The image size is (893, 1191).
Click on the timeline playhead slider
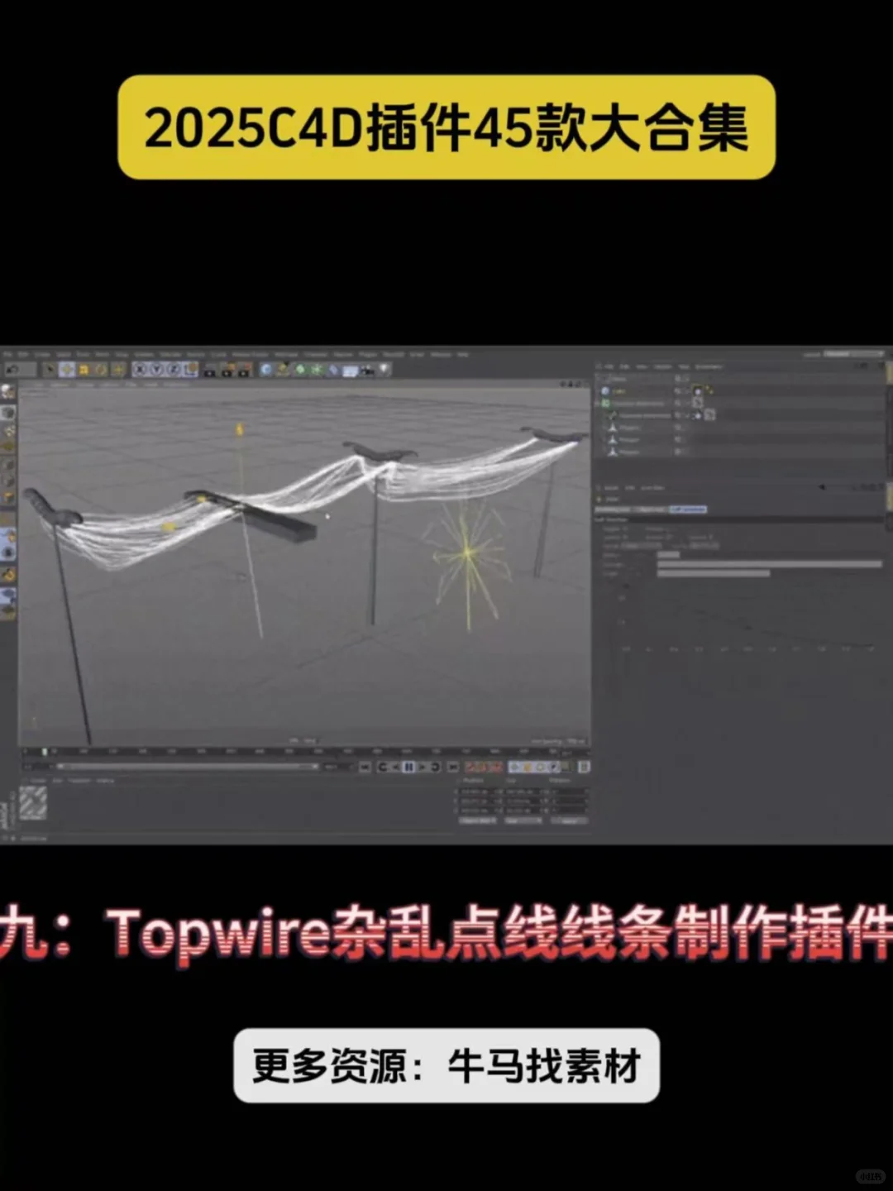43,751
